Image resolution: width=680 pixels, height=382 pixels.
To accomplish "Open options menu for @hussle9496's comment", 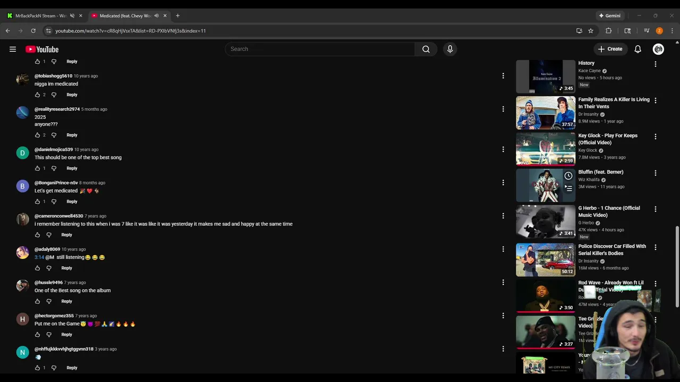I will point(503,282).
